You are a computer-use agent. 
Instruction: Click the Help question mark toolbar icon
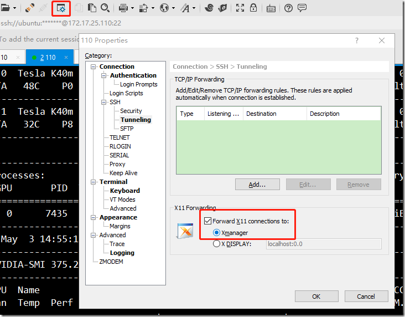click(x=288, y=8)
